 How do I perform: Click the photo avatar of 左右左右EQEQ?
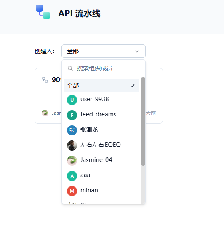(72, 146)
